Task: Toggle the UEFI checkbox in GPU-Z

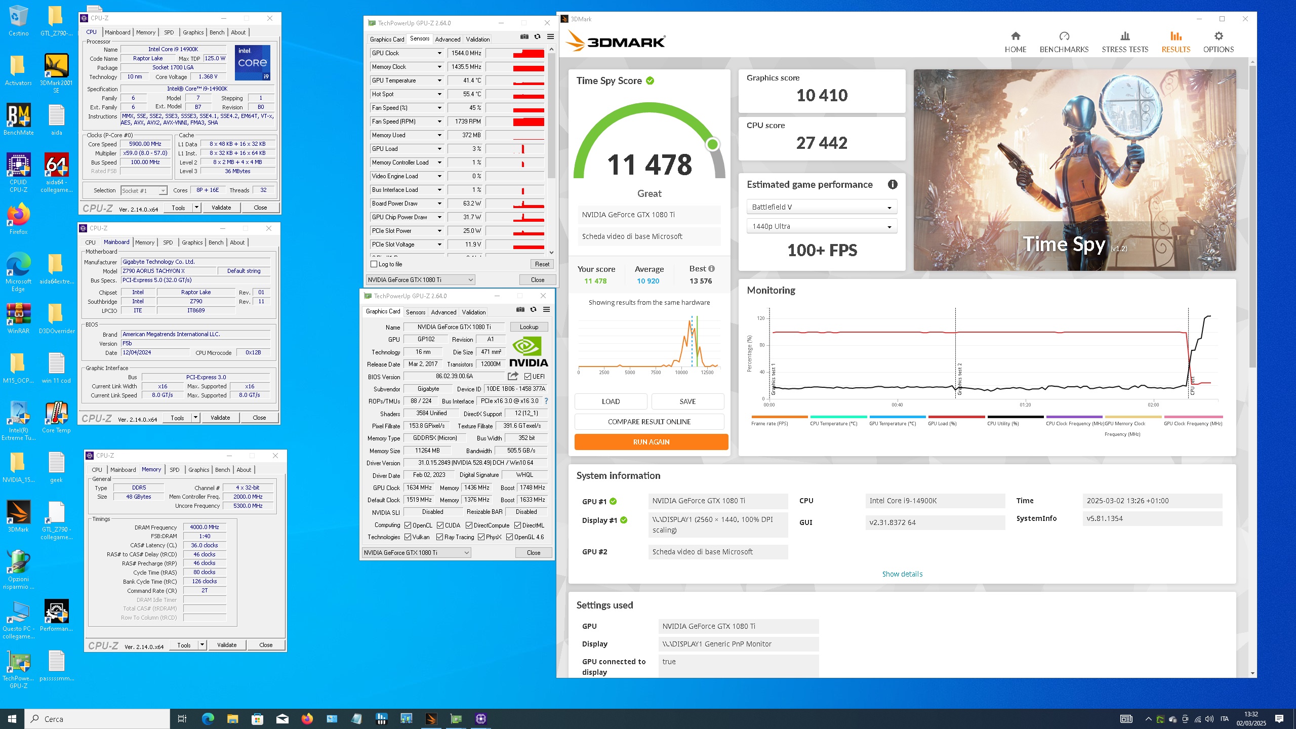Action: click(x=528, y=377)
